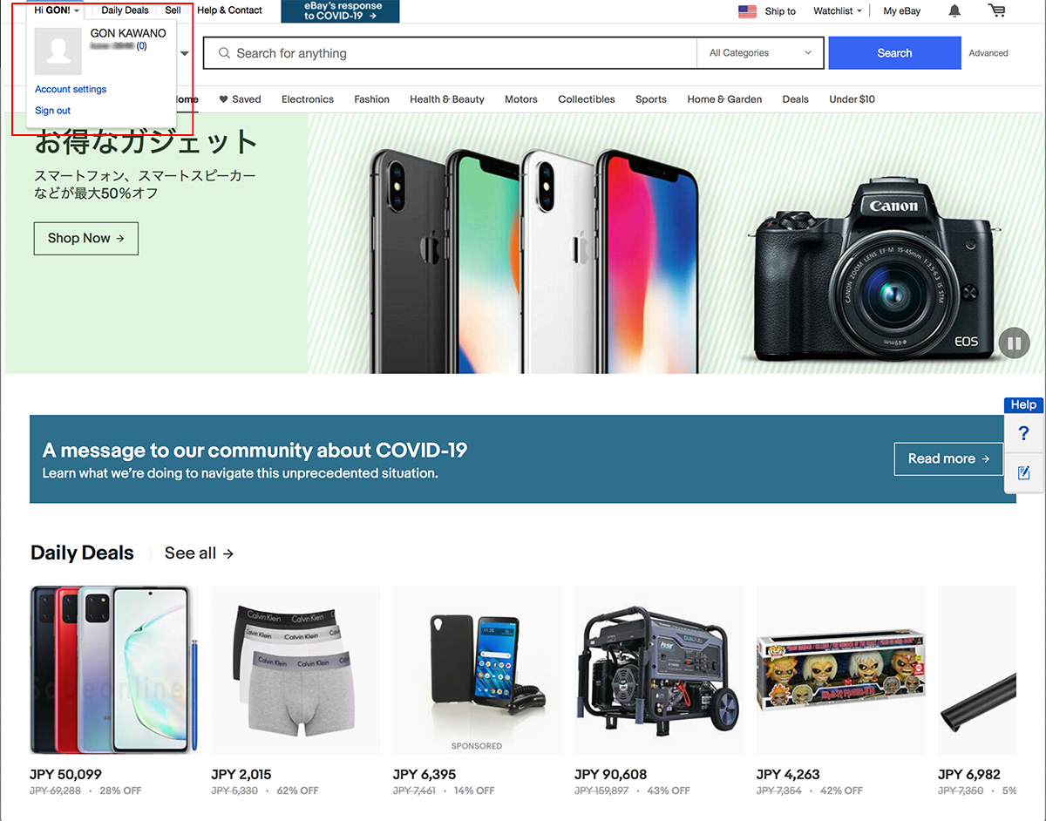This screenshot has width=1046, height=821.
Task: Open the shopping cart icon
Action: [x=996, y=10]
